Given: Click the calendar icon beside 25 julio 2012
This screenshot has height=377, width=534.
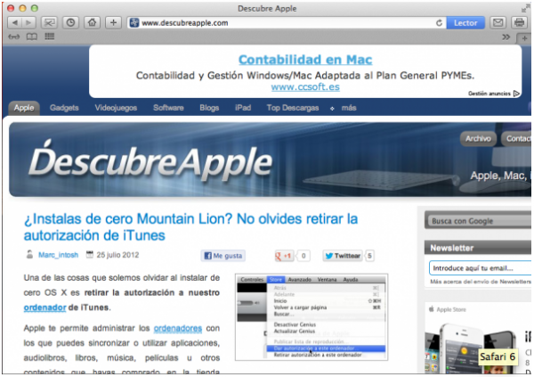Looking at the screenshot, I should [x=90, y=254].
